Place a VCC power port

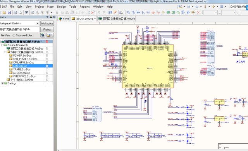158,12
